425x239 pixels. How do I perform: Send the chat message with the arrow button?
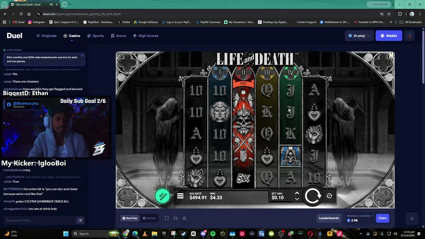pos(80,220)
